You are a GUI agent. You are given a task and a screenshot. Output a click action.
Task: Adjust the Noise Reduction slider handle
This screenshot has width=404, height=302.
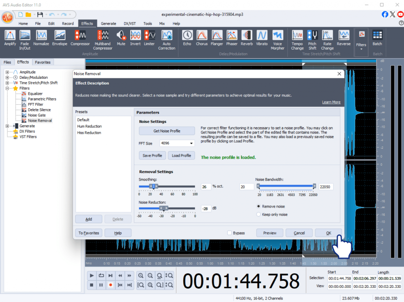(161, 208)
